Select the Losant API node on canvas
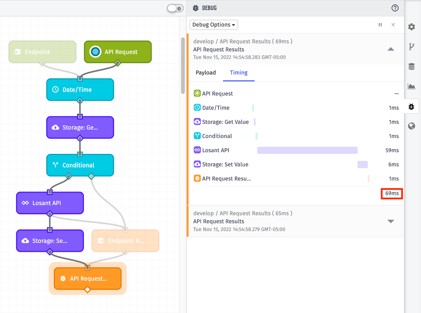 50,203
